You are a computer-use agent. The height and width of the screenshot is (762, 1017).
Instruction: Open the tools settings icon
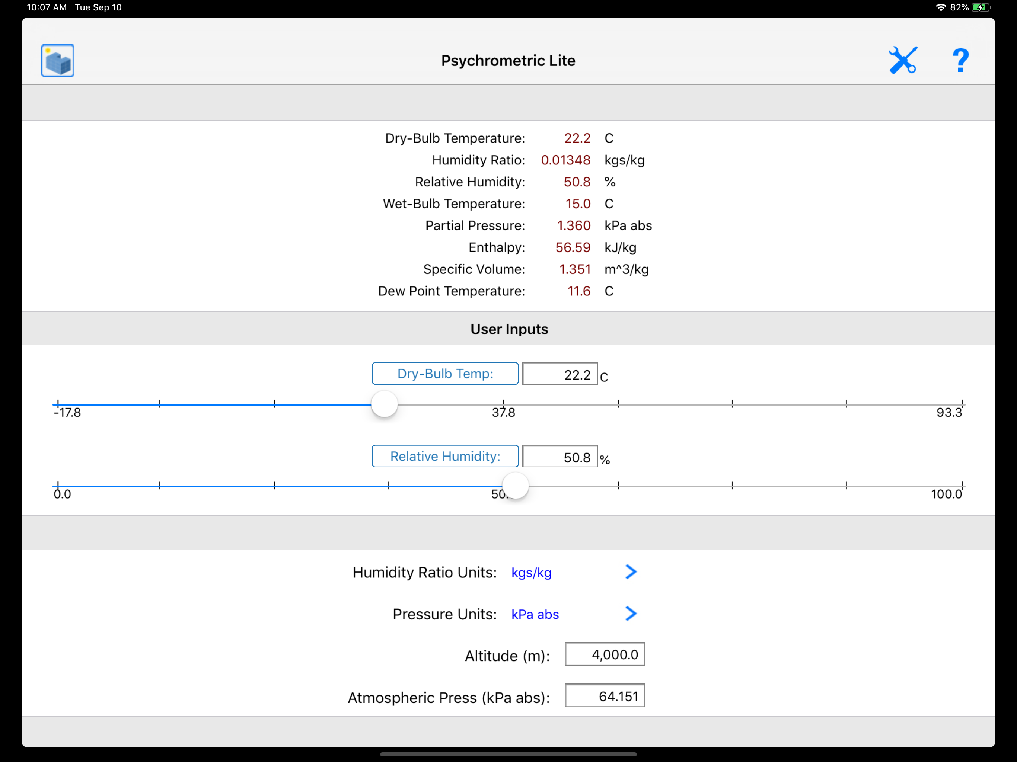click(x=902, y=60)
